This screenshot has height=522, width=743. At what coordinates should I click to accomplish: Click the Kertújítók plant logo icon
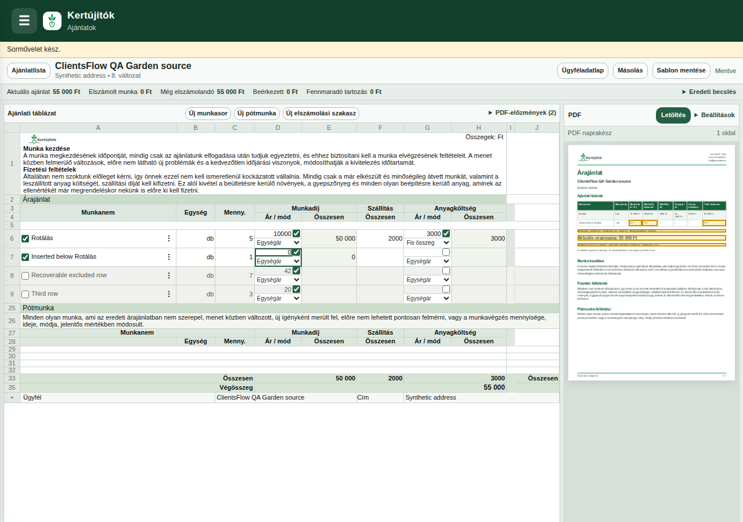[x=52, y=21]
